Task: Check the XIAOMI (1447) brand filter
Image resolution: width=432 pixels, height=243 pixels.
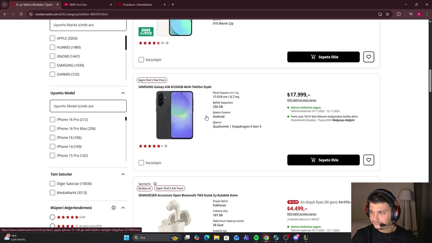Action: click(52, 56)
